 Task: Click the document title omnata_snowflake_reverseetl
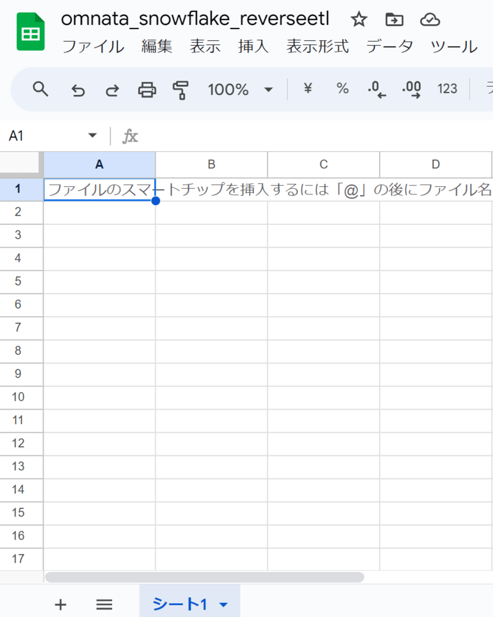[x=195, y=19]
